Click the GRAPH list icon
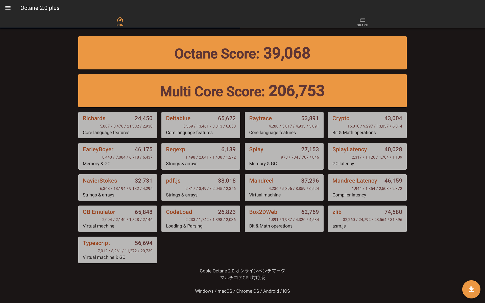This screenshot has height=303, width=485. pyautogui.click(x=362, y=19)
